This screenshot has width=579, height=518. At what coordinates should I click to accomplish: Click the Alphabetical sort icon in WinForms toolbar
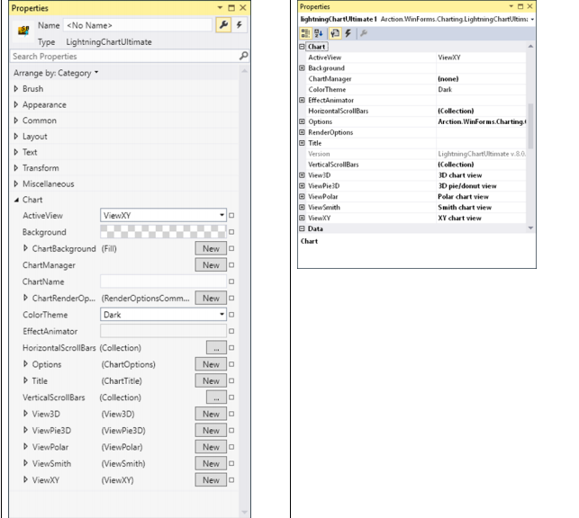coord(319,33)
